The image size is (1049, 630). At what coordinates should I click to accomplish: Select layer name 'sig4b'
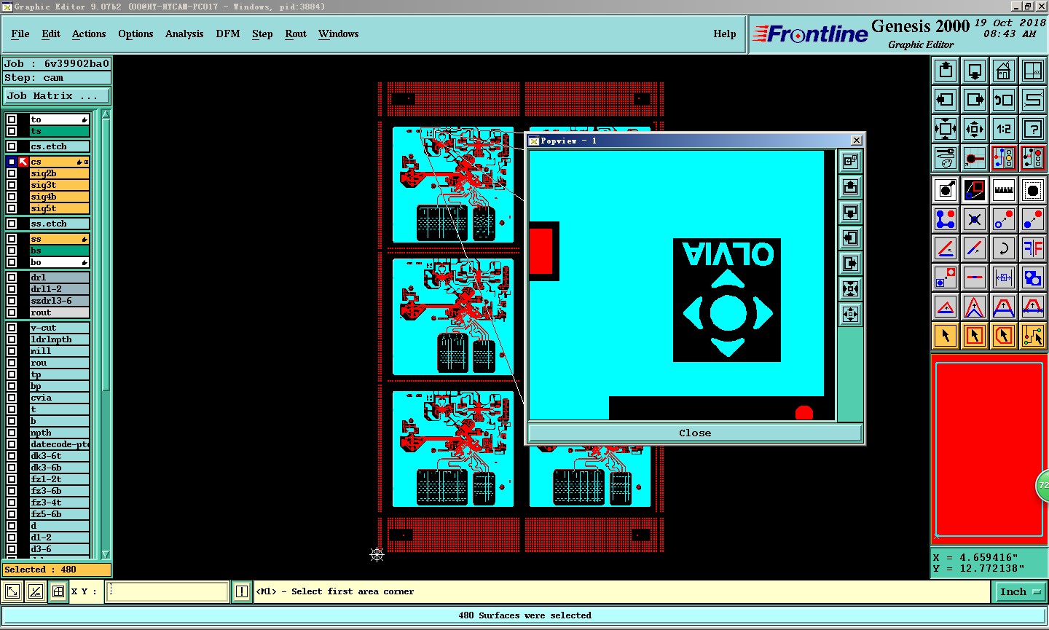(59, 197)
